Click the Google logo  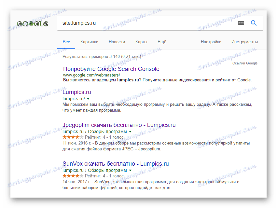(x=32, y=24)
